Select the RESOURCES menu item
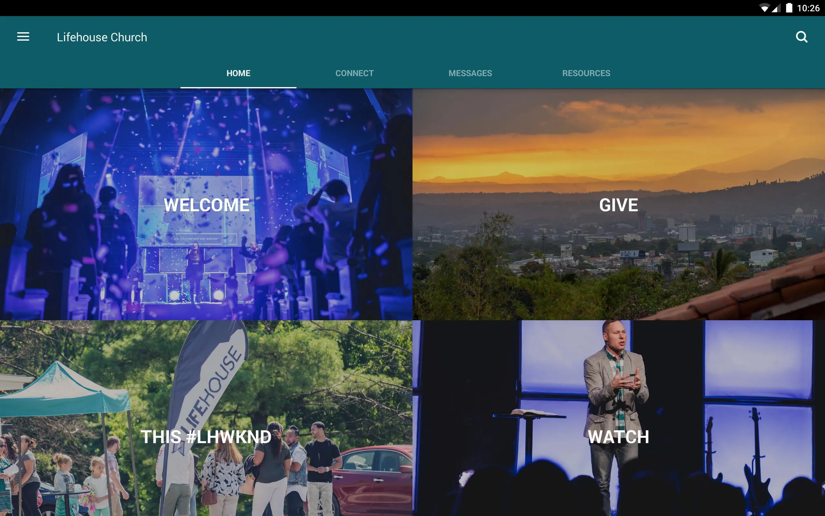This screenshot has width=825, height=516. point(586,73)
